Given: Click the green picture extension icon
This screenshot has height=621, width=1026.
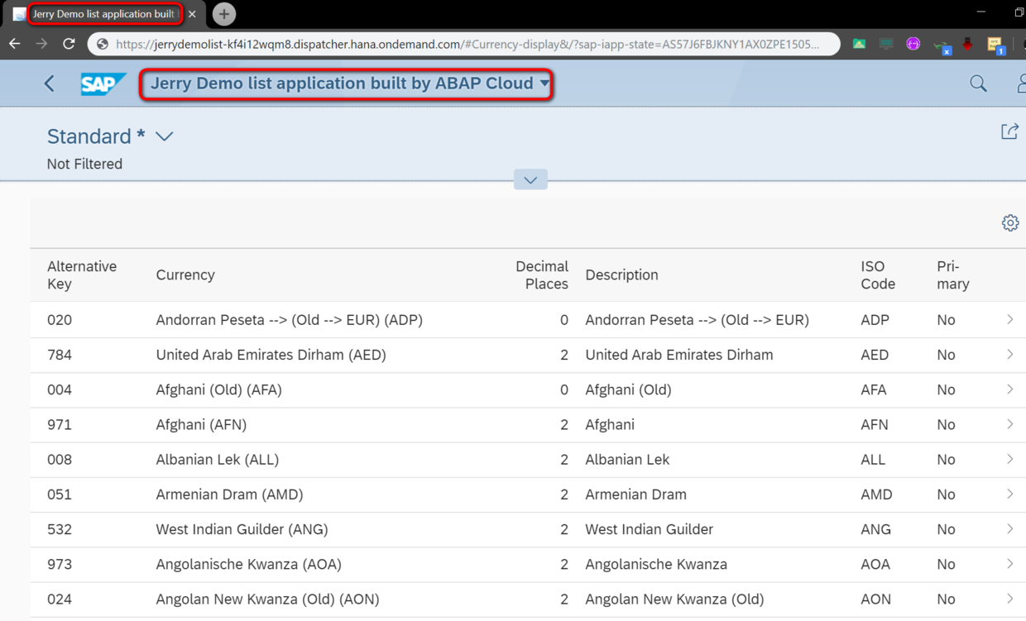Looking at the screenshot, I should pyautogui.click(x=859, y=44).
